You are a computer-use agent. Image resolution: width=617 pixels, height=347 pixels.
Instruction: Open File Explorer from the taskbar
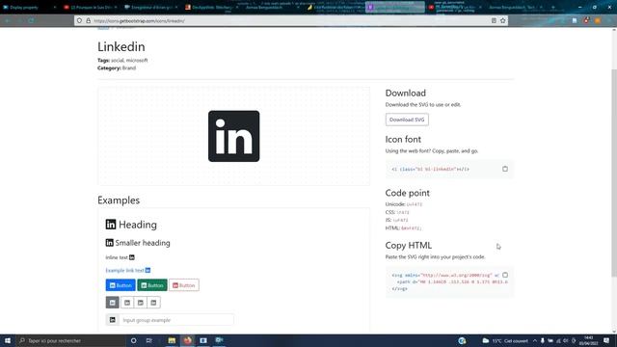[172, 340]
